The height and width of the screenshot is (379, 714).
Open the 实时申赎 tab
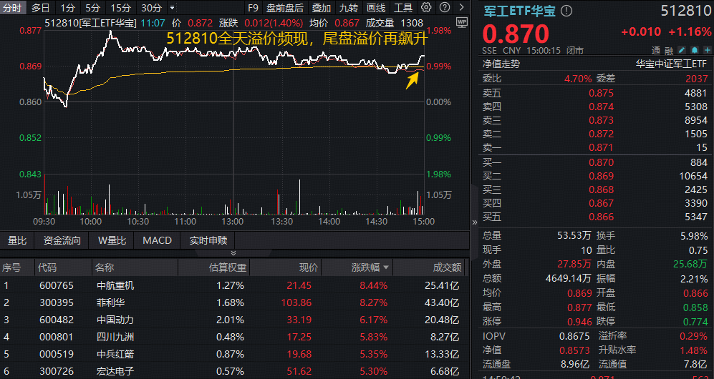pos(208,240)
